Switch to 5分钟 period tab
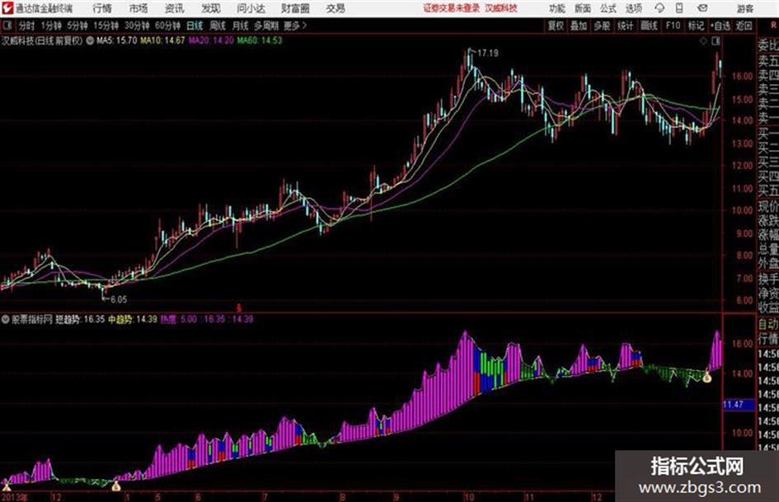 [77, 26]
